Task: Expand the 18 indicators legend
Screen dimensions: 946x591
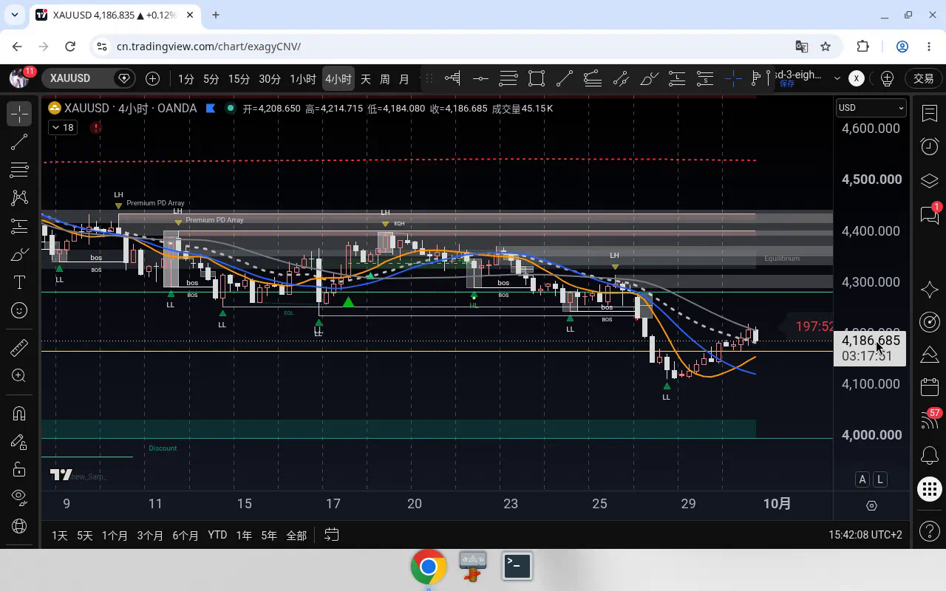Action: (62, 128)
